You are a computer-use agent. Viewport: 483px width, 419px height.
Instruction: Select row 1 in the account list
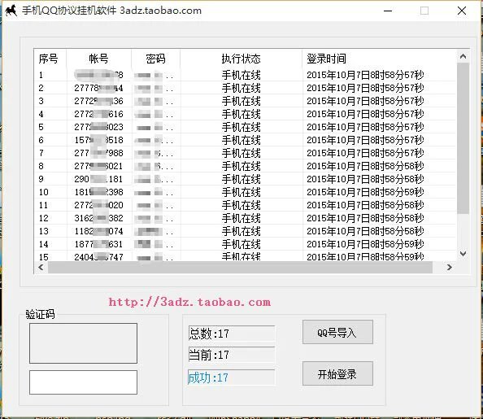pyautogui.click(x=245, y=75)
